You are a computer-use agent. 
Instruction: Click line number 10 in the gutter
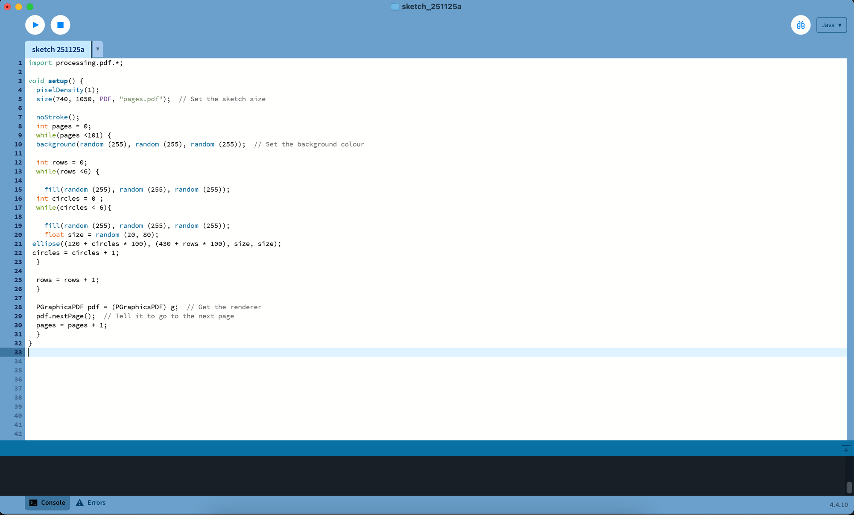[x=18, y=144]
